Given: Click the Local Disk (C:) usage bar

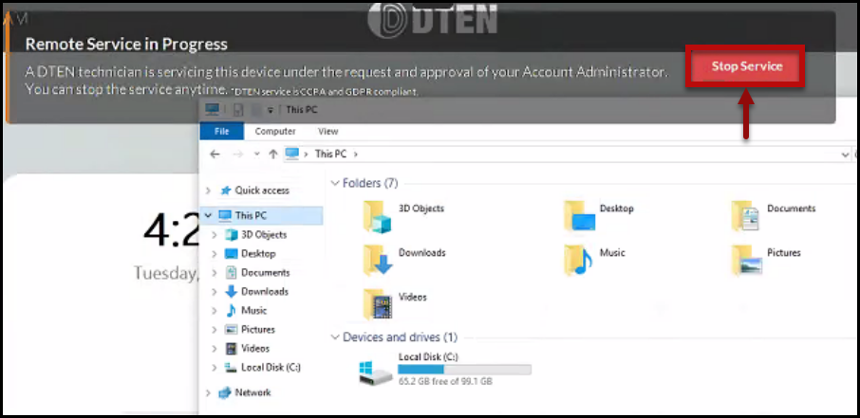Looking at the screenshot, I should [x=464, y=370].
